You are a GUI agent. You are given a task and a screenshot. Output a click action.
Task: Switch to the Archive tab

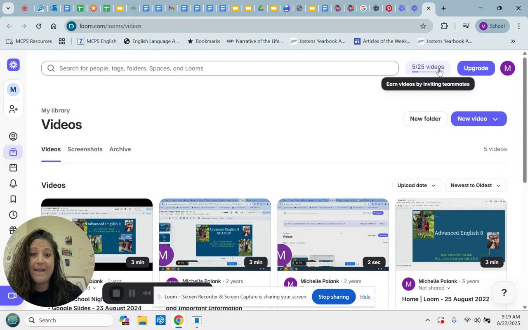click(x=120, y=149)
